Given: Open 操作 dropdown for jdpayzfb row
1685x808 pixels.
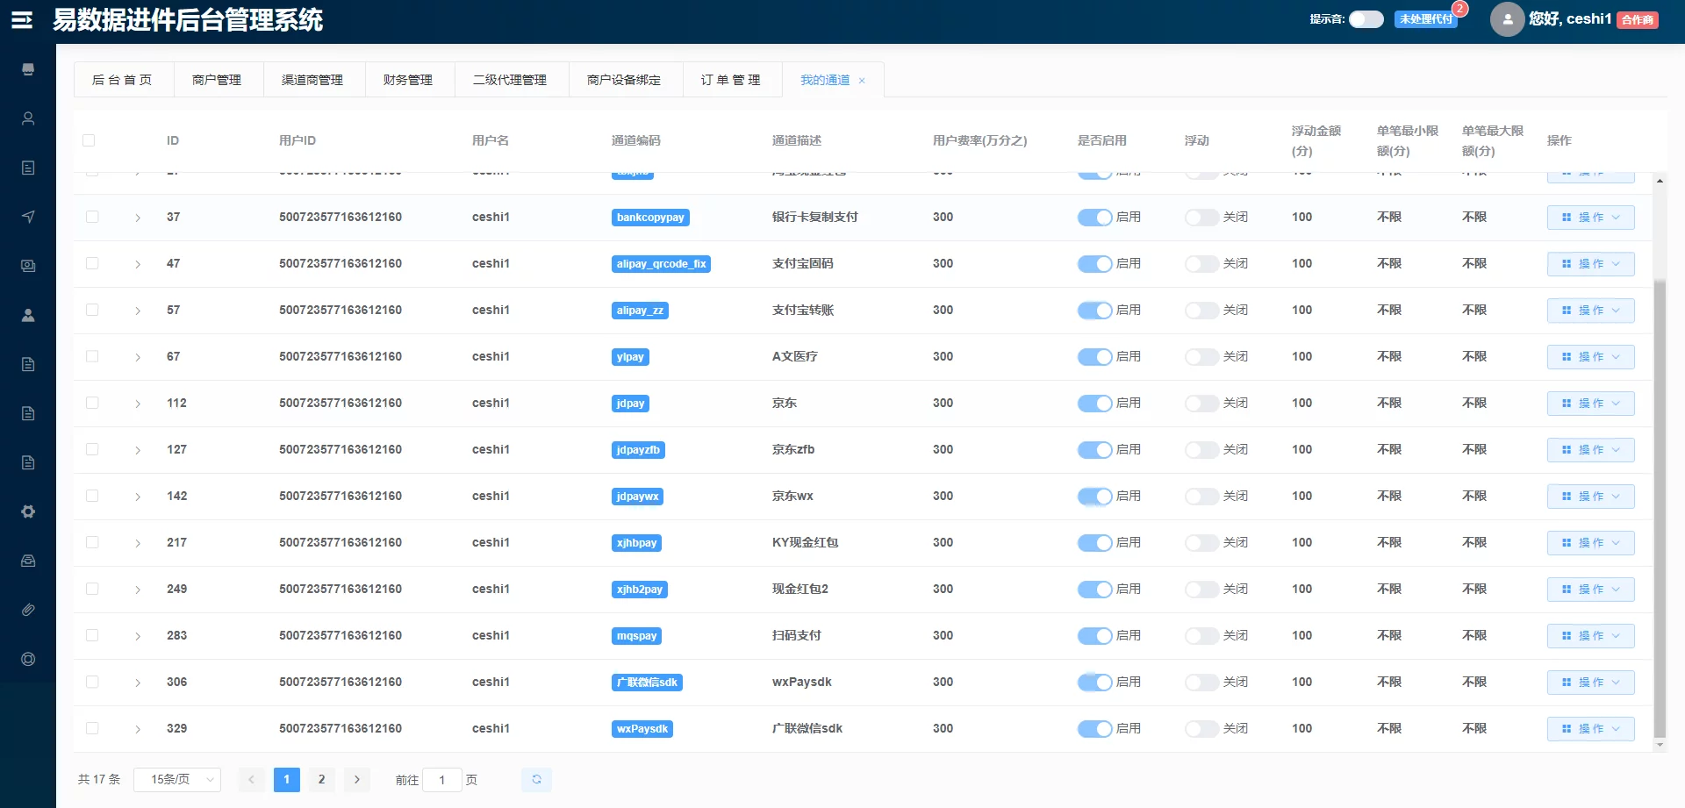Looking at the screenshot, I should (x=1590, y=450).
